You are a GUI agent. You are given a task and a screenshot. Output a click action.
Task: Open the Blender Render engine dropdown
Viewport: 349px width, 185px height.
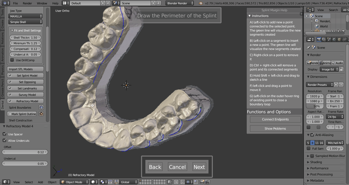pyautogui.click(x=180, y=3)
